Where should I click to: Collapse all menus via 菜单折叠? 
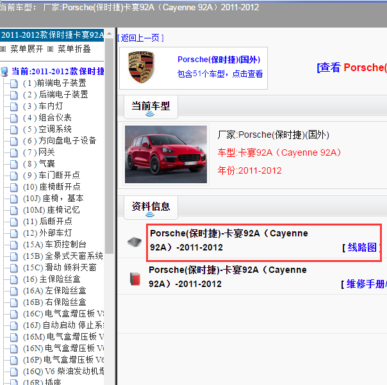[x=74, y=49]
